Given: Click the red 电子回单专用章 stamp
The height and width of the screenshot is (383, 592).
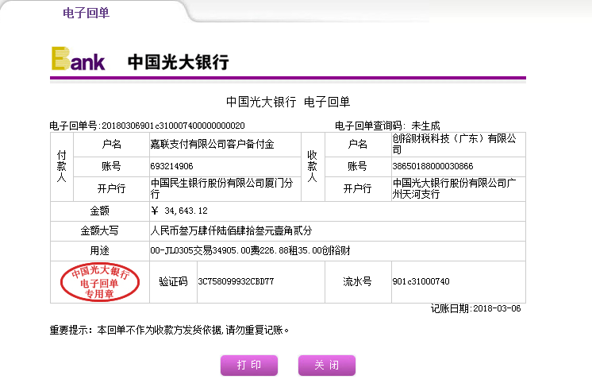Looking at the screenshot, I should click(100, 282).
